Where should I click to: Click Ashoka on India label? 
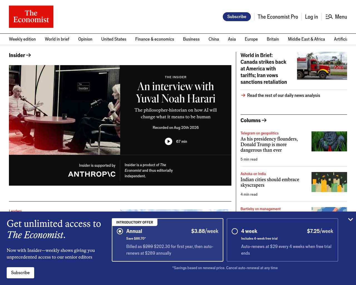click(x=253, y=174)
